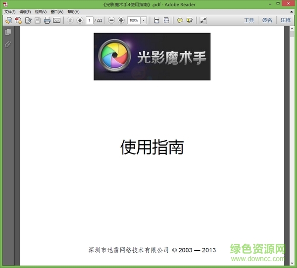Click the Print icon
This screenshot has height=268, width=297.
pyautogui.click(x=47, y=20)
